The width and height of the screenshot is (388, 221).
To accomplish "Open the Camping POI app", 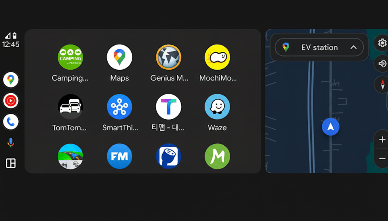I will pos(70,57).
